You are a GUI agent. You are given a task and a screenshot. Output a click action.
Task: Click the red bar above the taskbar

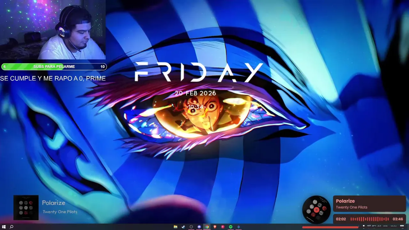click(x=330, y=227)
